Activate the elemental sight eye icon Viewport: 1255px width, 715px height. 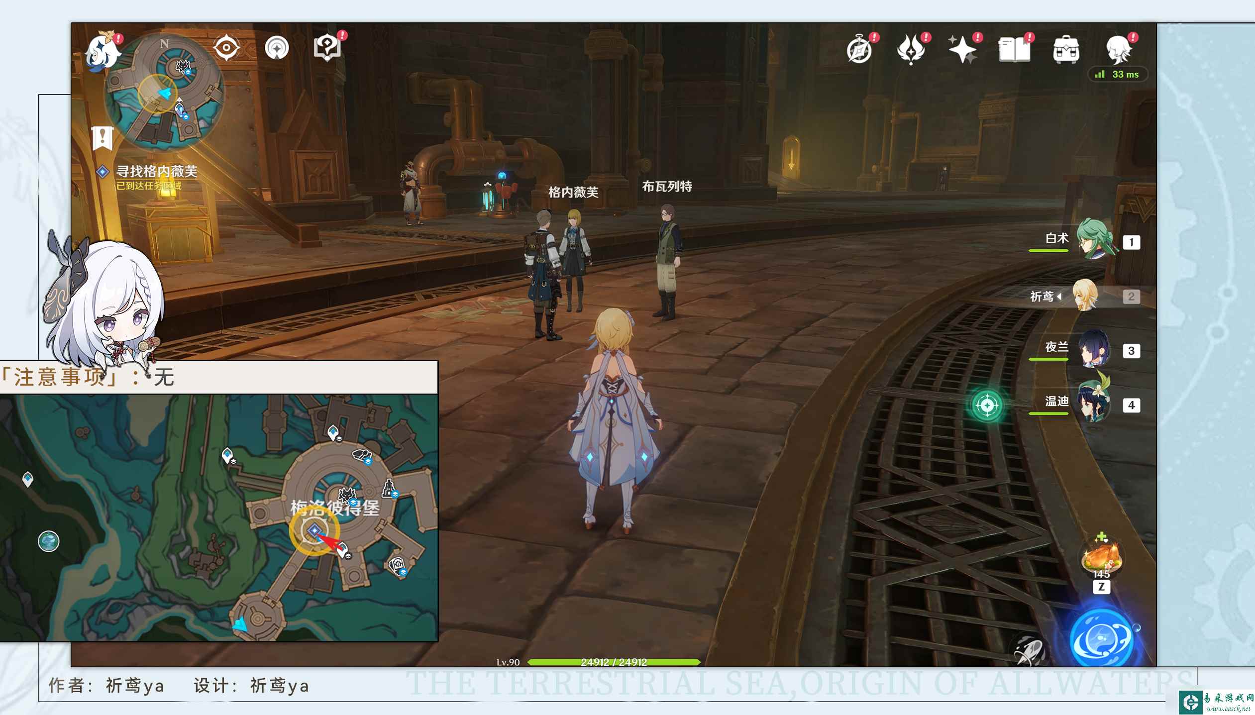(226, 48)
